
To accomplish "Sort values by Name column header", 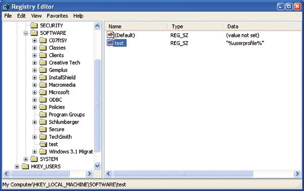I will pos(136,26).
